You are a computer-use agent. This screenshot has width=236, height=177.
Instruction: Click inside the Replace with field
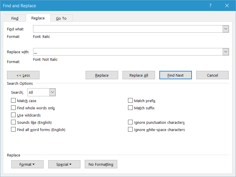pyautogui.click(x=128, y=51)
